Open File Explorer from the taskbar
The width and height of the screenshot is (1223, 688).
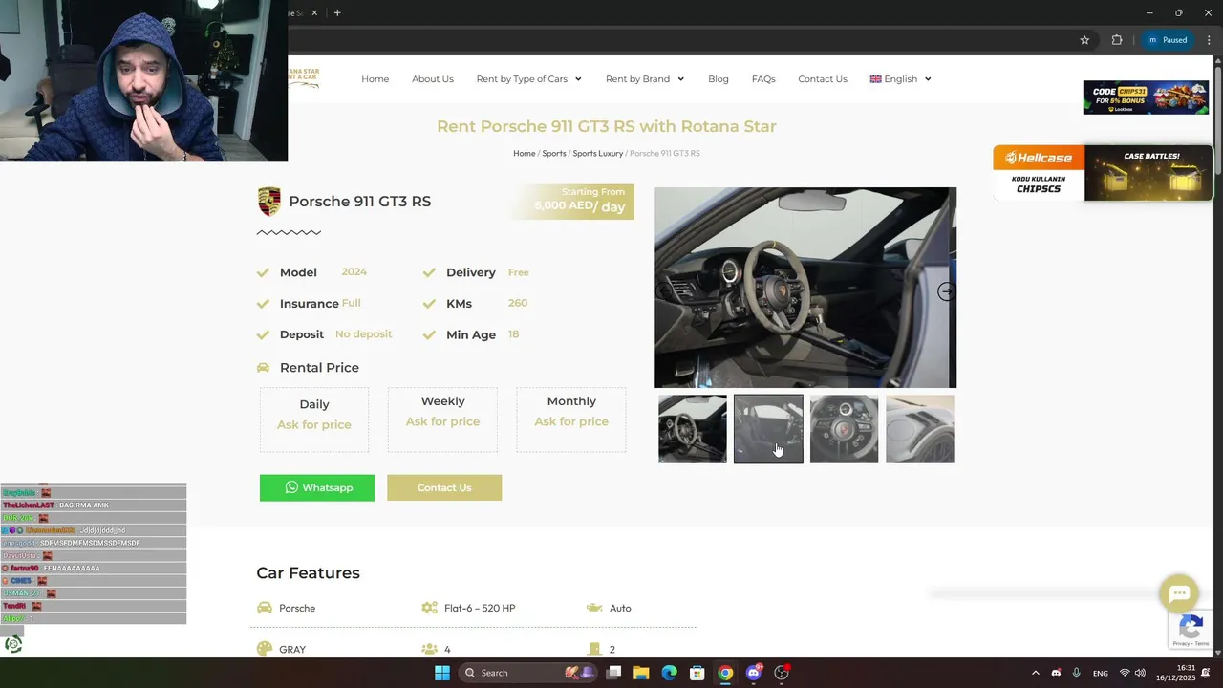[641, 673]
